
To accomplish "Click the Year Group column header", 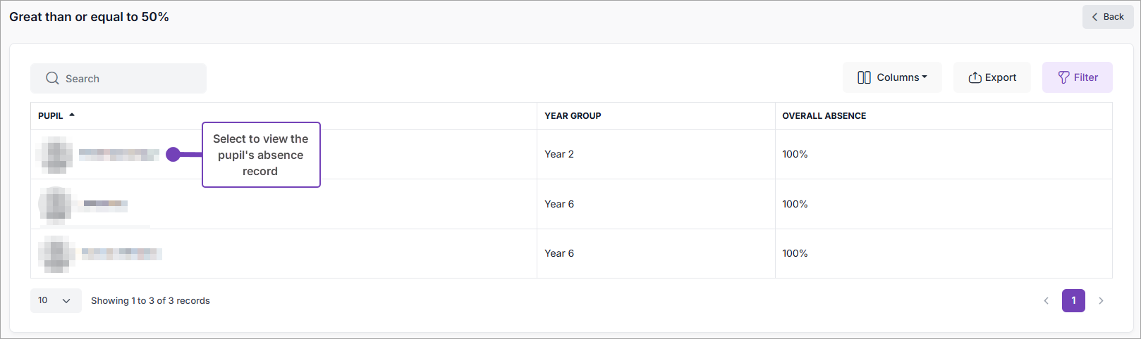I will (x=573, y=116).
